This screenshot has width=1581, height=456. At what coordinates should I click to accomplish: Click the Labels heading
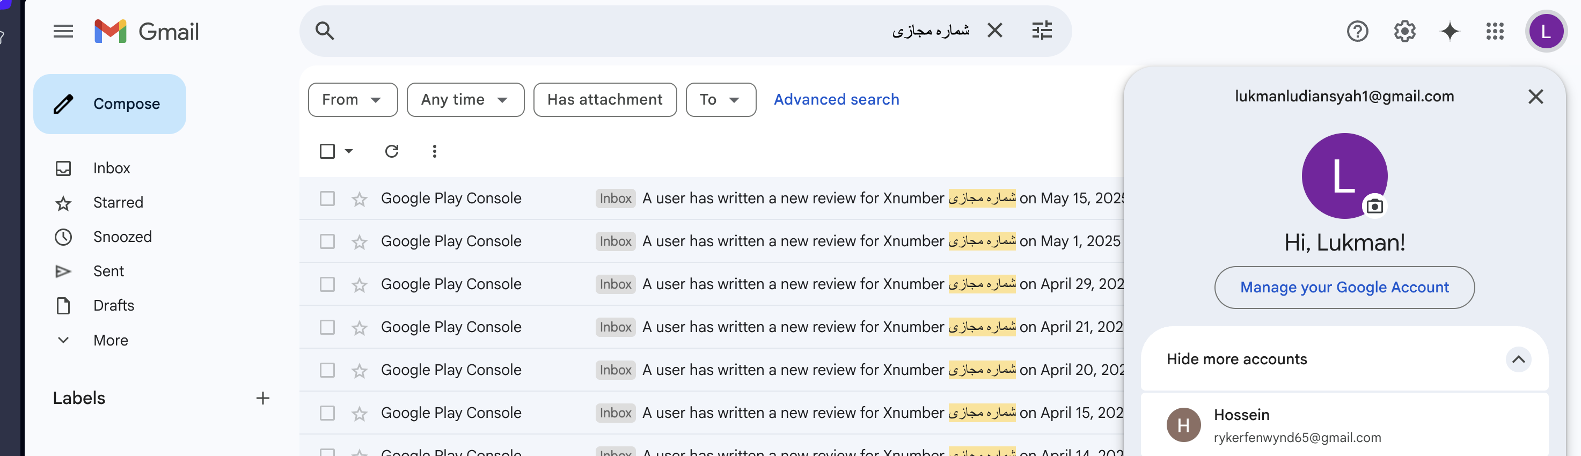click(x=79, y=398)
